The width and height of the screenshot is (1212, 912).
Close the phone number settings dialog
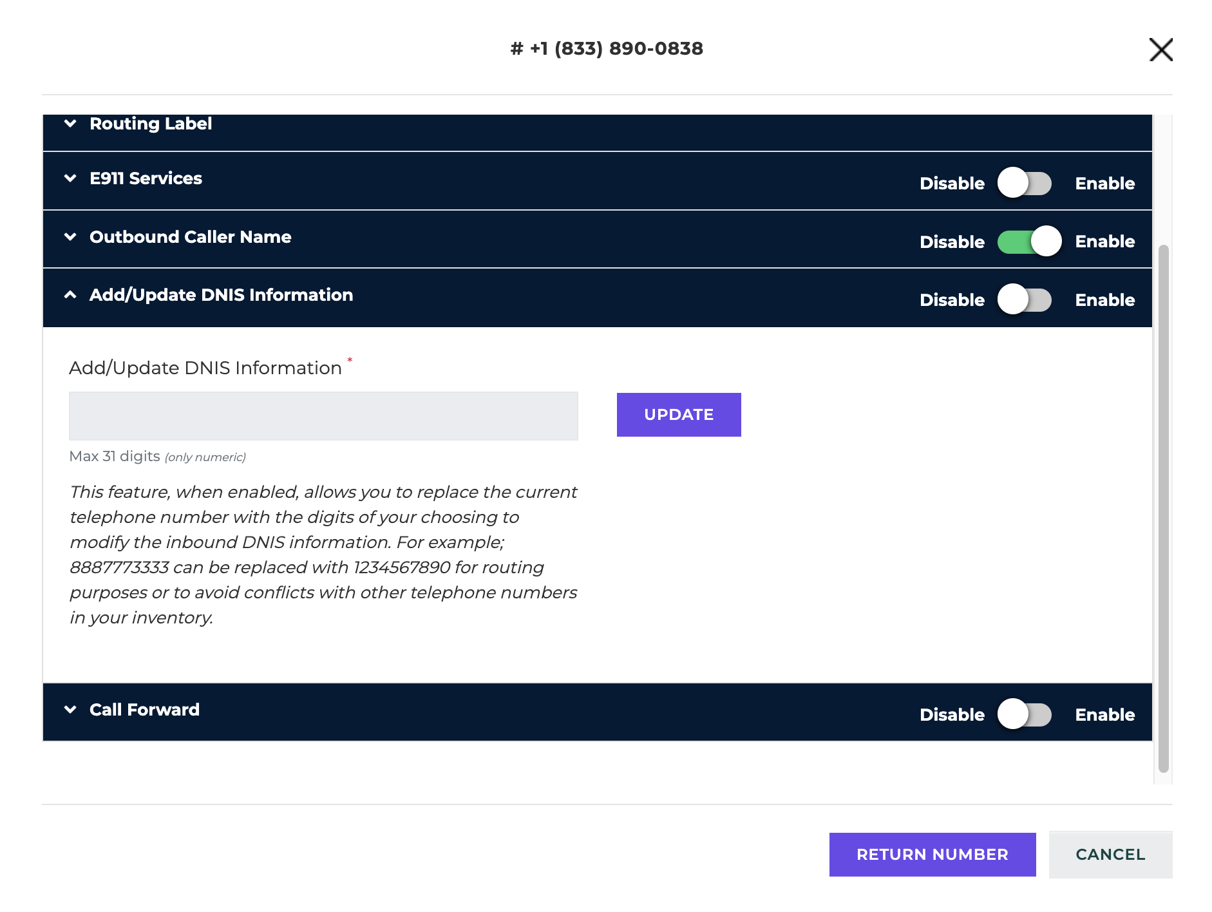pos(1160,50)
